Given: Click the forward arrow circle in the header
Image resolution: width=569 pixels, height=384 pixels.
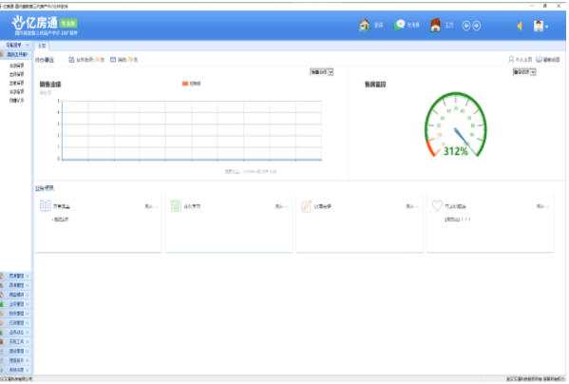Looking at the screenshot, I should [x=477, y=26].
